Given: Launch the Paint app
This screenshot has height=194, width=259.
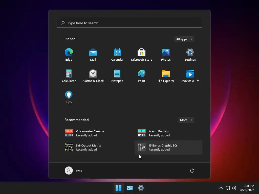Looking at the screenshot, I should [142, 76].
